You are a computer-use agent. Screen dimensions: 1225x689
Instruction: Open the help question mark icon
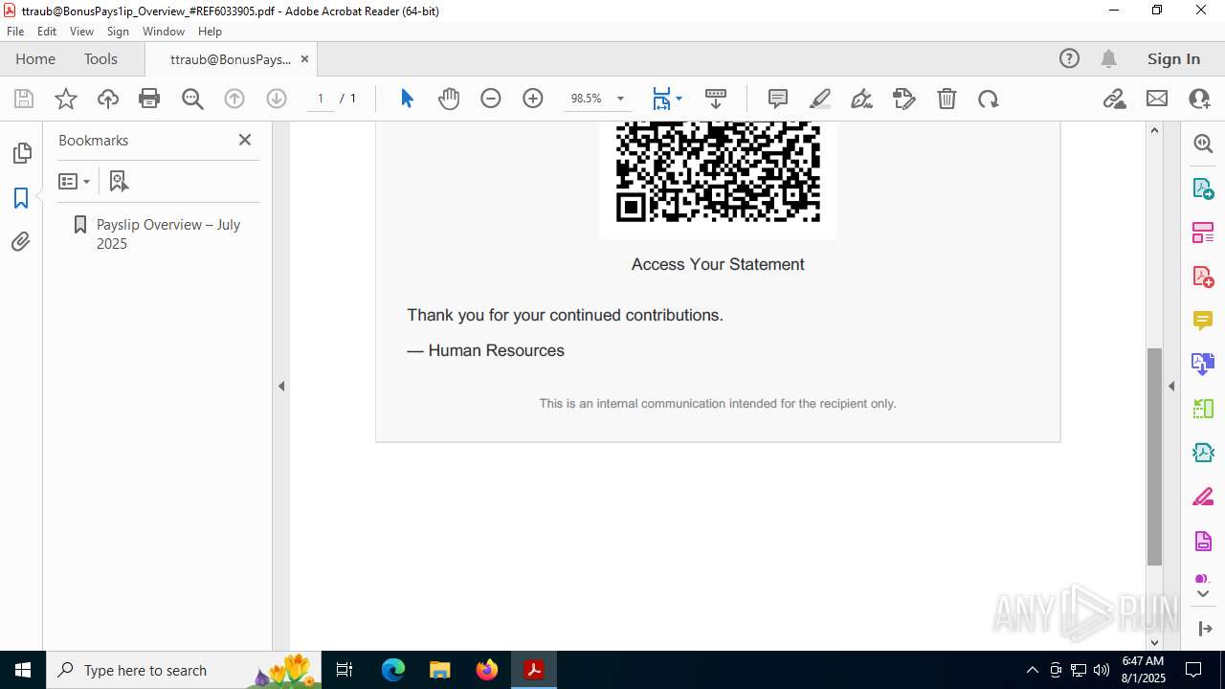tap(1069, 59)
